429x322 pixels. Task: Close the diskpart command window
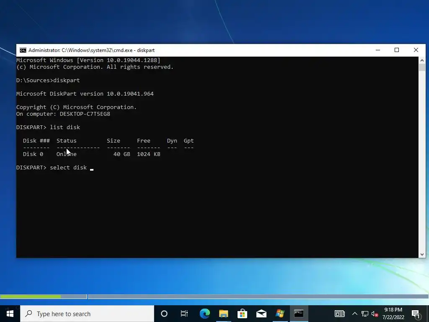click(416, 50)
